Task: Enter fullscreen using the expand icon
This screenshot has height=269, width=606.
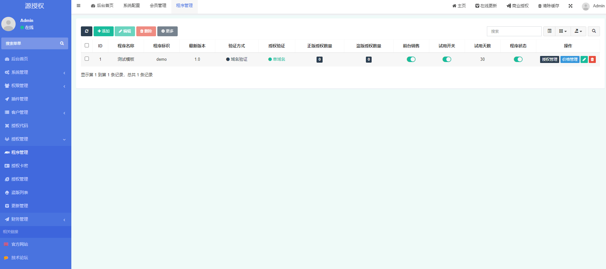Action: click(x=570, y=6)
